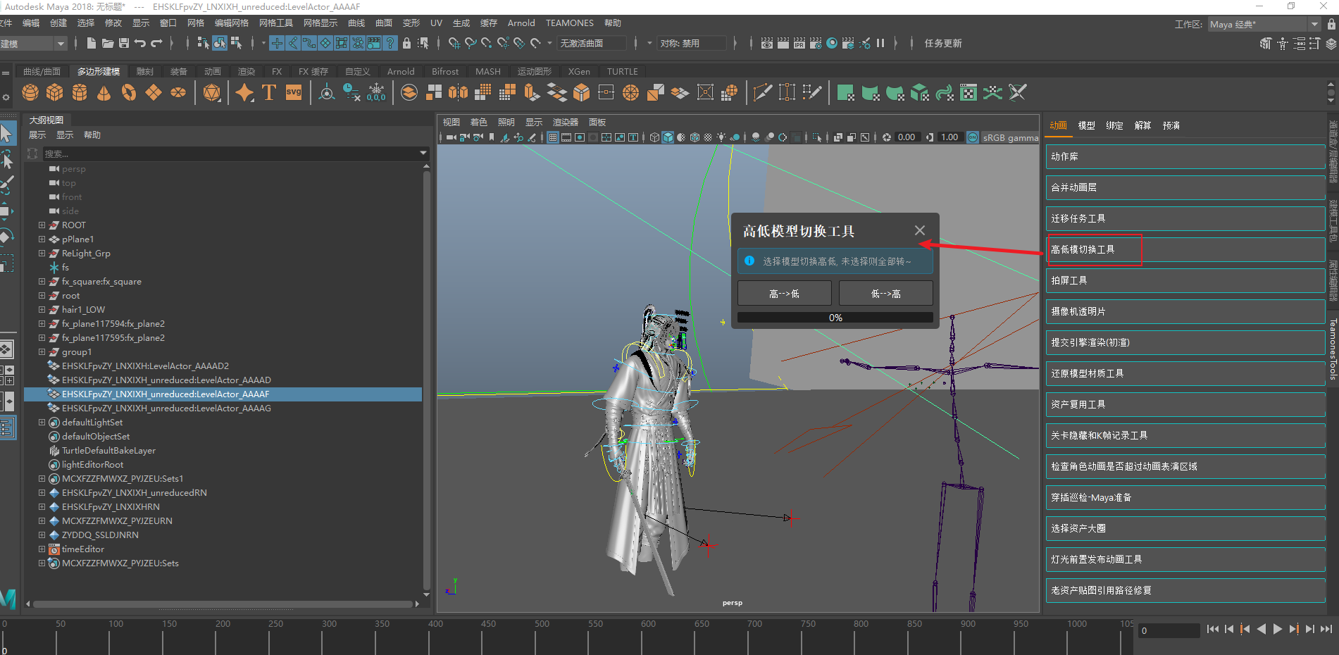
Task: Select the polygon Type text tool
Action: (x=268, y=92)
